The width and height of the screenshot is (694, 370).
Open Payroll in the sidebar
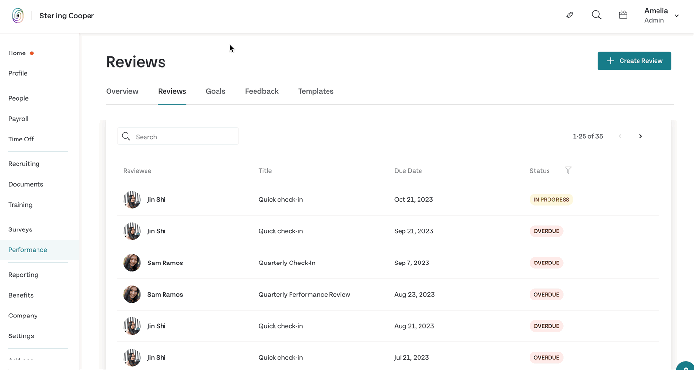18,119
